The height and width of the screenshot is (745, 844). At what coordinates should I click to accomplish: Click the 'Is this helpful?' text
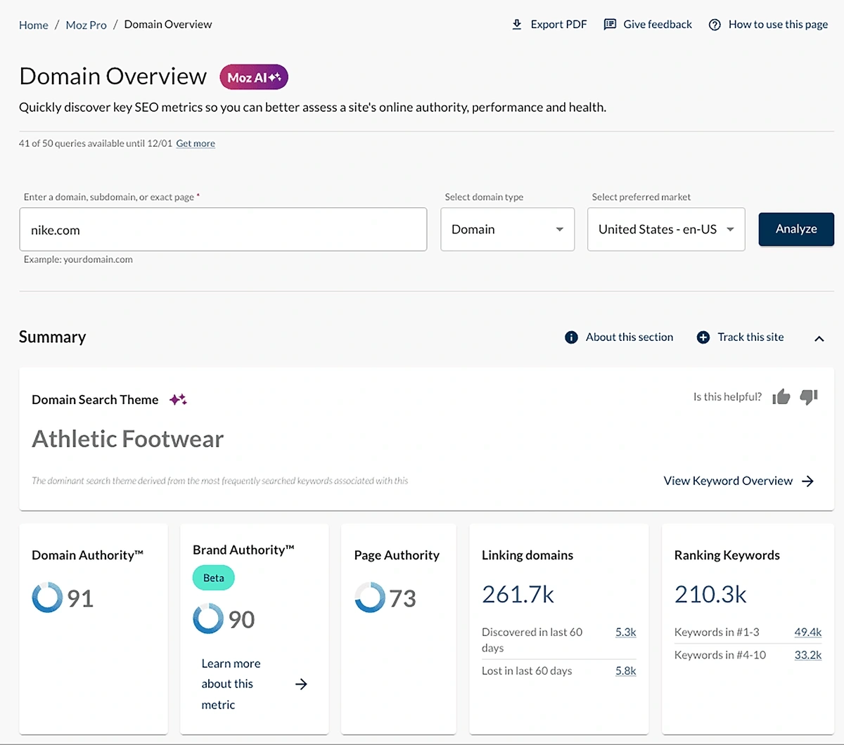tap(727, 397)
